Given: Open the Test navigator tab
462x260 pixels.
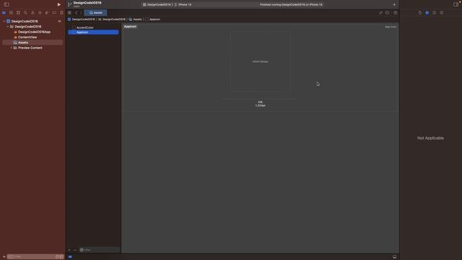Looking at the screenshot, I should coord(40,13).
